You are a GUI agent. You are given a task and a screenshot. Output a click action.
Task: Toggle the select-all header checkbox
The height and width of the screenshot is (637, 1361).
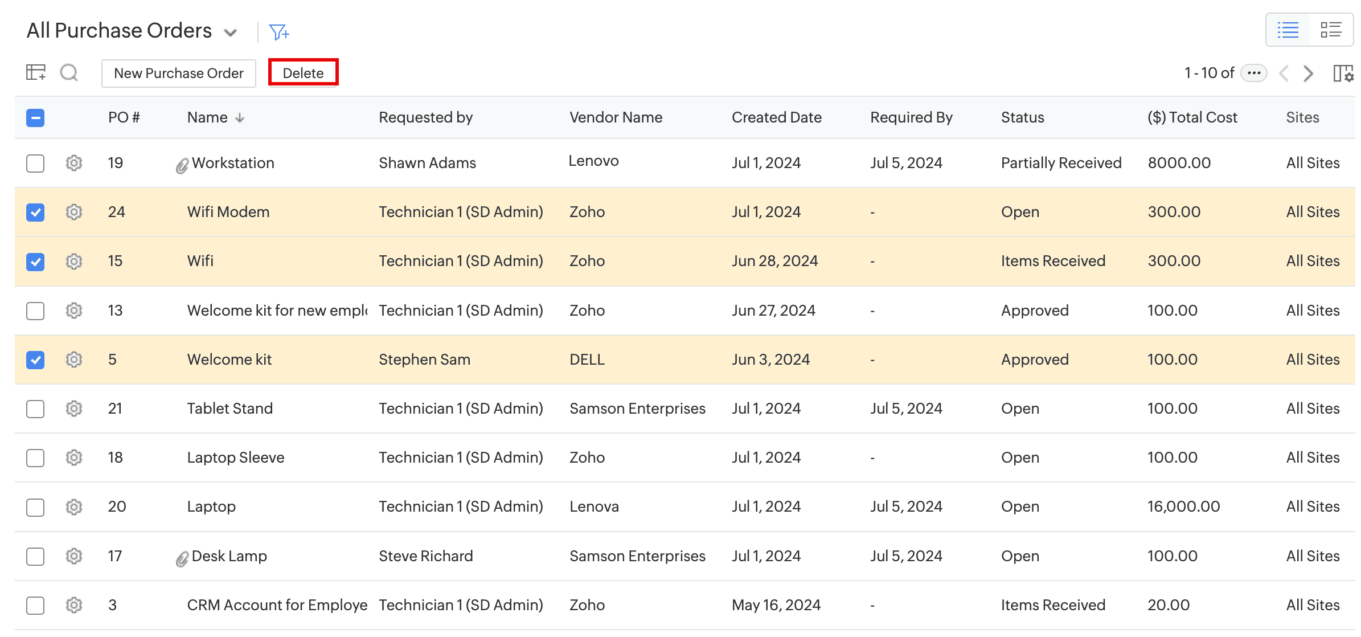pyautogui.click(x=35, y=118)
